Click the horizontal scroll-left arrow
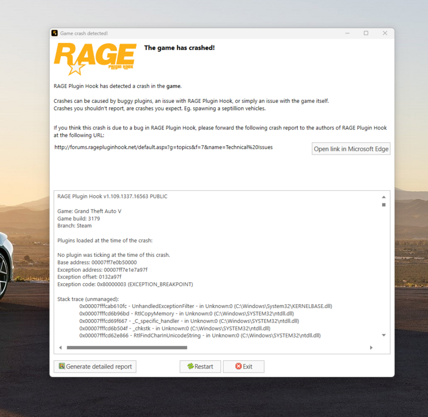This screenshot has width=428, height=417. (60, 348)
